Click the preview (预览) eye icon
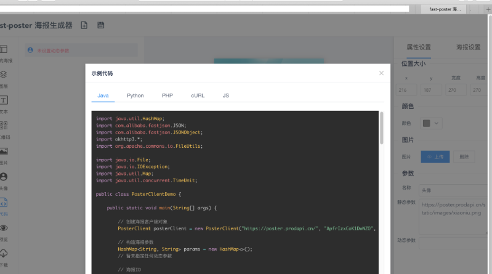 [x=4, y=228]
